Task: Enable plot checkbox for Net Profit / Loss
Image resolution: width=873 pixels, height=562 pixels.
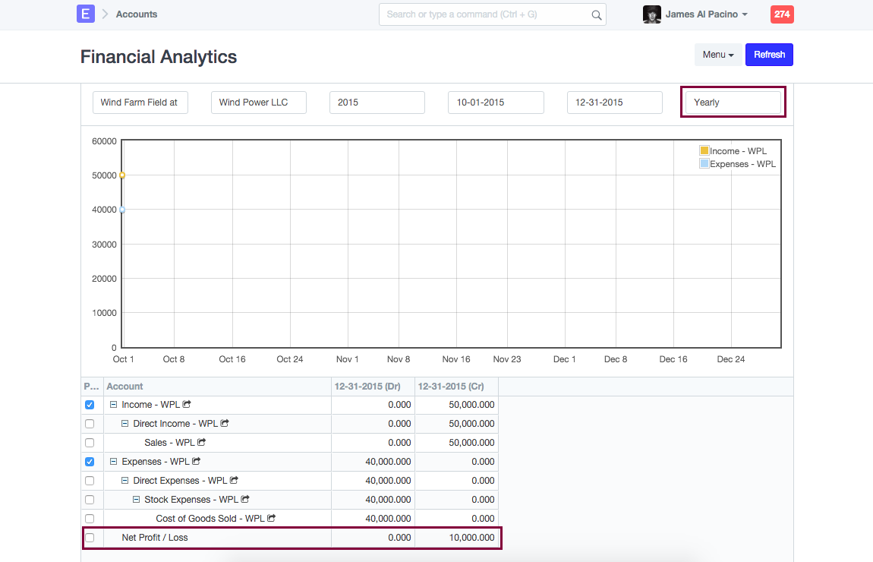Action: pyautogui.click(x=90, y=538)
